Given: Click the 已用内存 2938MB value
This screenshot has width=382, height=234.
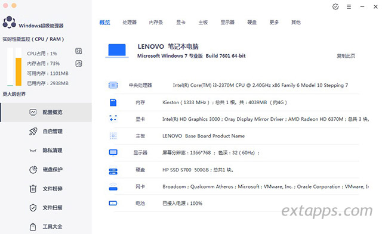Looking at the screenshot, I should pos(48,83).
